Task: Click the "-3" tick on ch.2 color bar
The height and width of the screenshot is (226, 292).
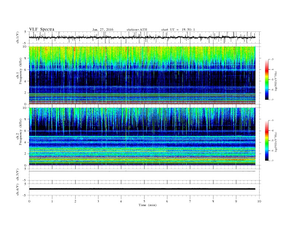Action: click(x=272, y=120)
